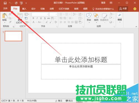Switch to the 设计 (Design) tab
139x103 pixels.
point(33,9)
